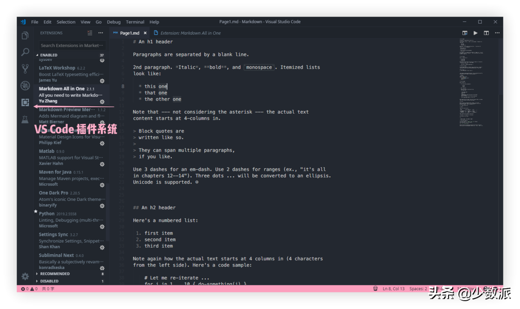This screenshot has height=309, width=520.
Task: Open Source Control view in activity bar
Action: [25, 69]
